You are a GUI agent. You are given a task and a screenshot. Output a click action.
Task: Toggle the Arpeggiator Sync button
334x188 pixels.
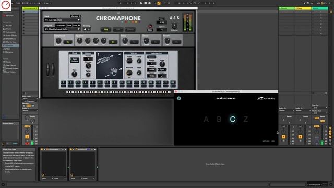(x=162, y=69)
